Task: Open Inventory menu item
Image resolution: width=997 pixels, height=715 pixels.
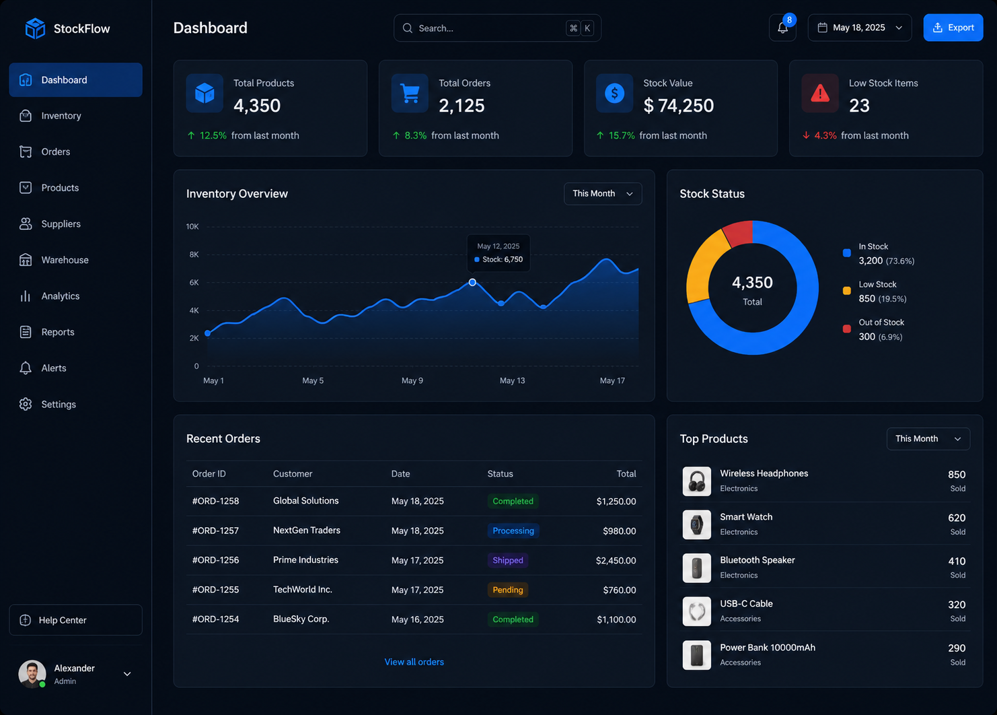Action: pos(75,116)
